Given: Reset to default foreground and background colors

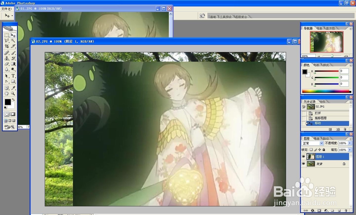Looking at the screenshot, I should tap(5, 108).
